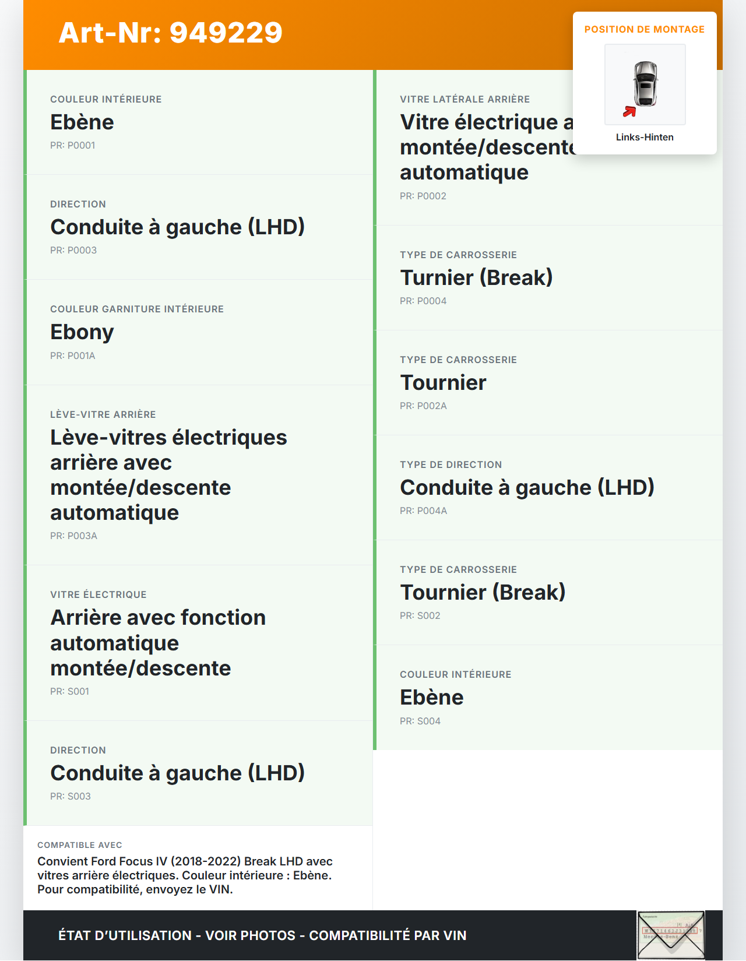Image resolution: width=746 pixels, height=961 pixels.
Task: Click the Ebène entry with PR S004
Action: pyautogui.click(x=431, y=698)
